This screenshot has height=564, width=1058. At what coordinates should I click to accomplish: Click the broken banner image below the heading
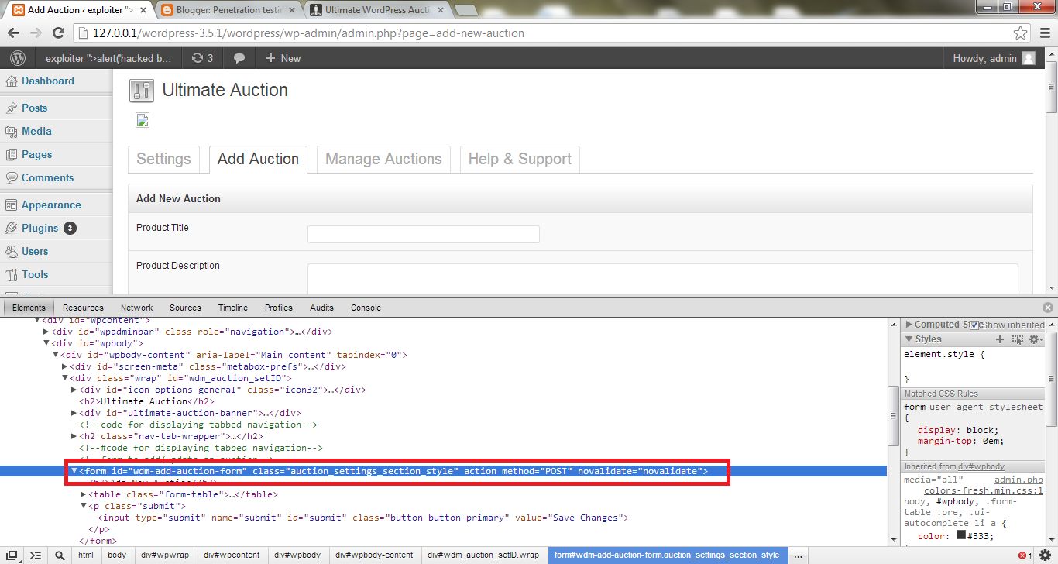tap(143, 119)
